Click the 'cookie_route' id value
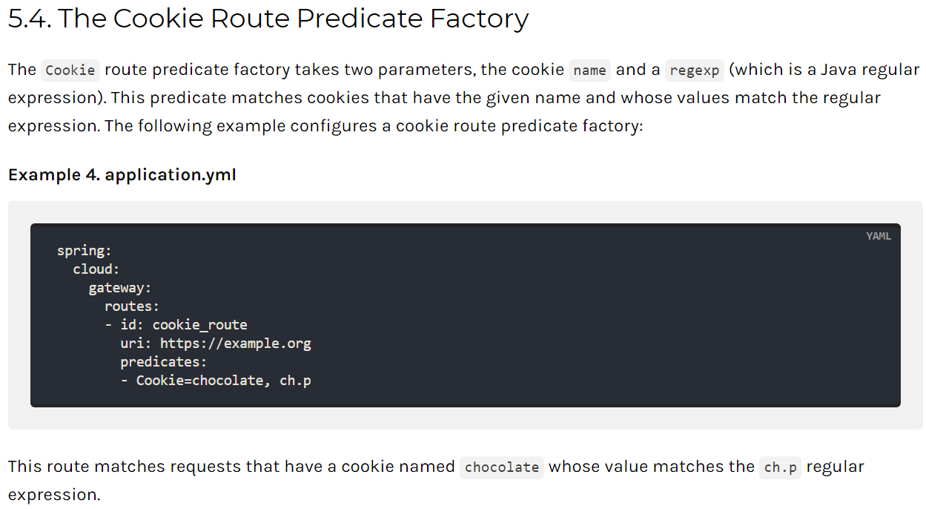This screenshot has width=926, height=509. tap(199, 325)
